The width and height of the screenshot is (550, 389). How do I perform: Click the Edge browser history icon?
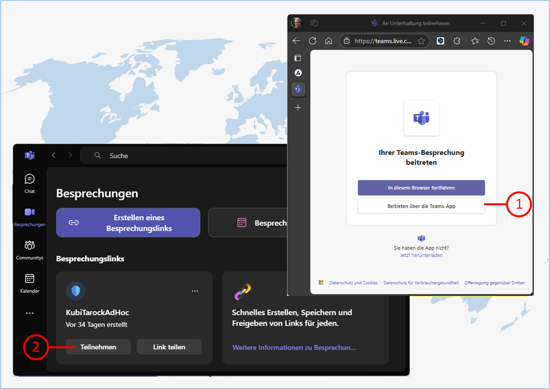click(x=491, y=41)
